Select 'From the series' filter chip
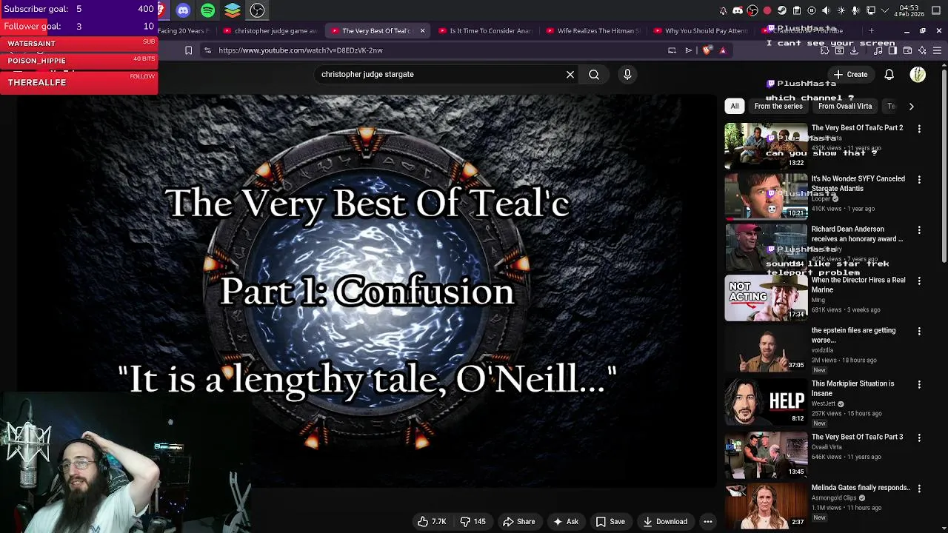 (778, 106)
